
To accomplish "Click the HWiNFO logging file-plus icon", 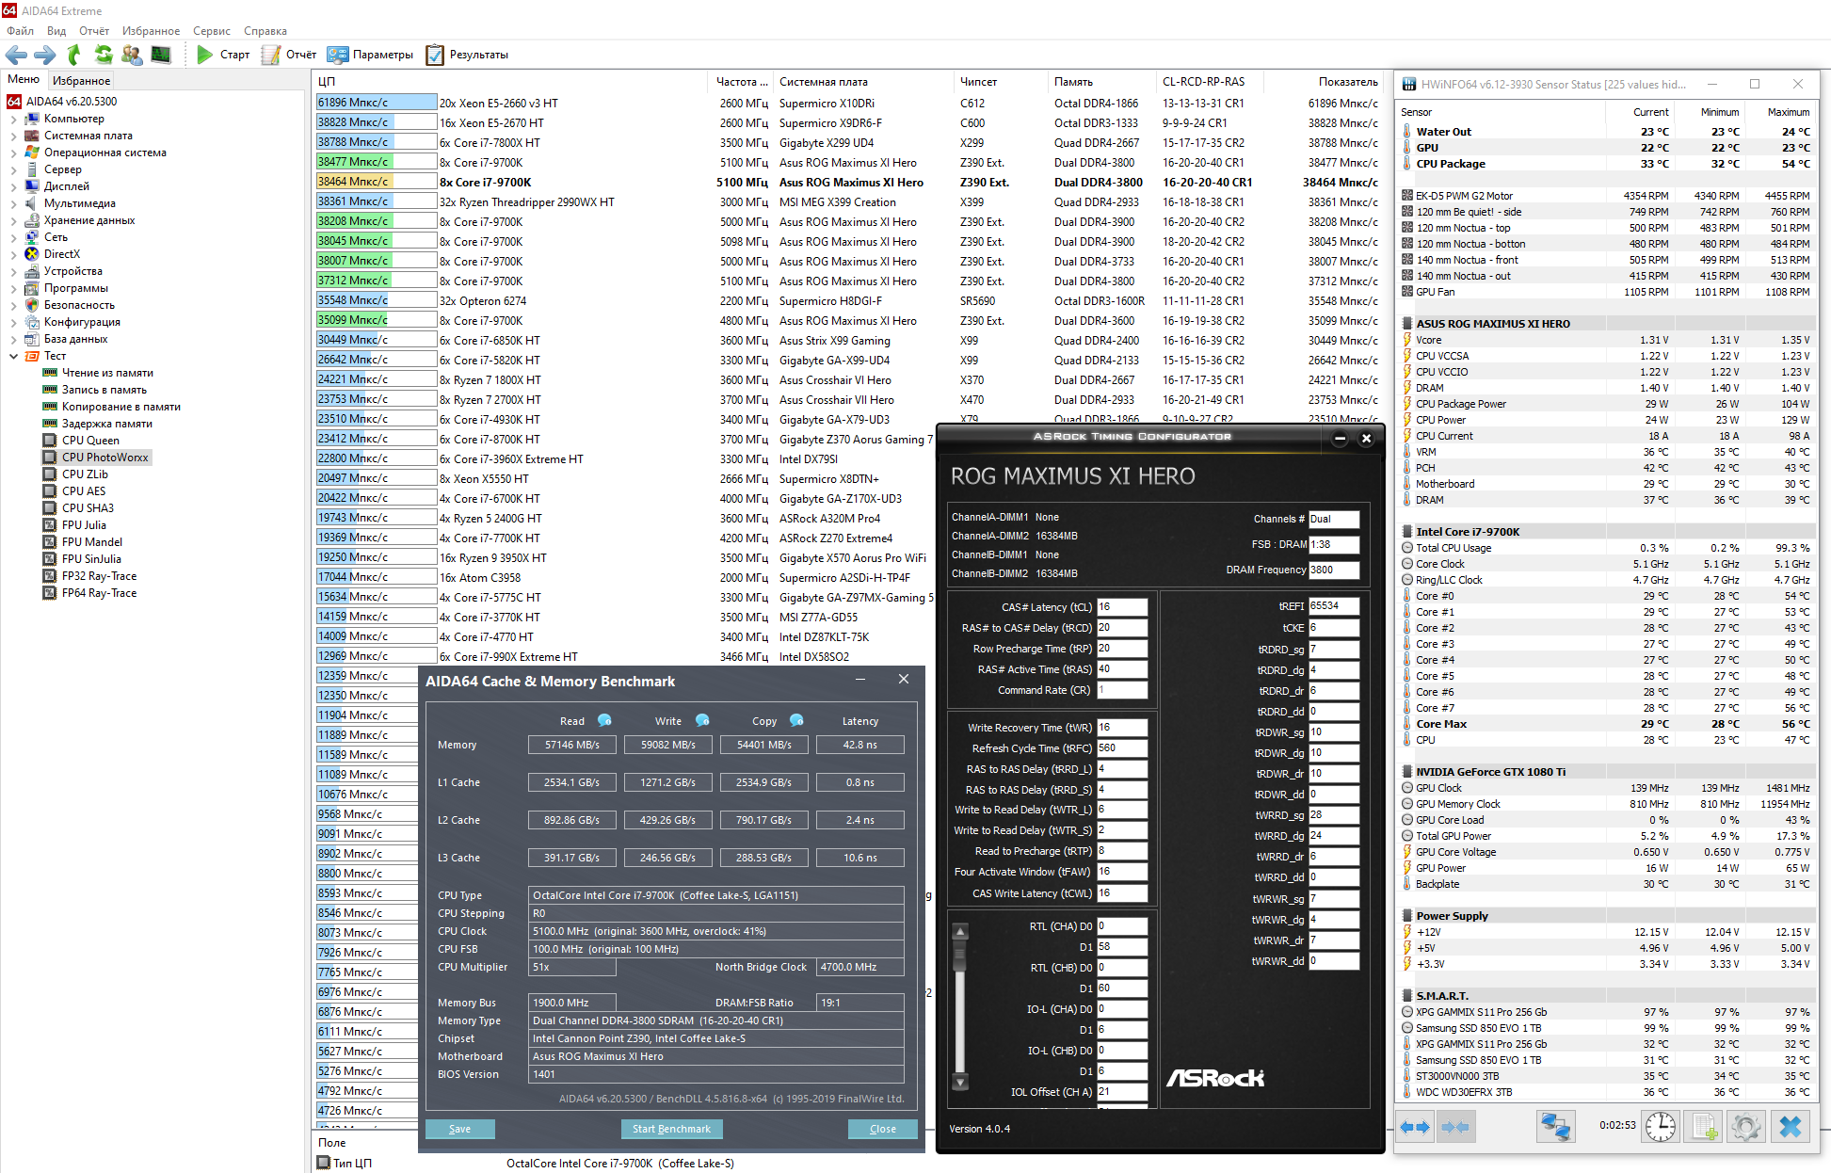I will [x=1704, y=1126].
